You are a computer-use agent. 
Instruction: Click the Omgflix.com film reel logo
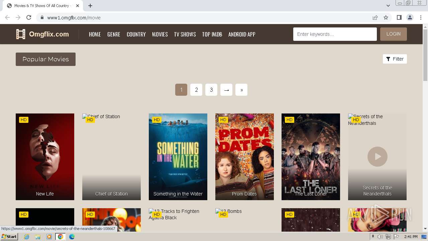coord(21,34)
